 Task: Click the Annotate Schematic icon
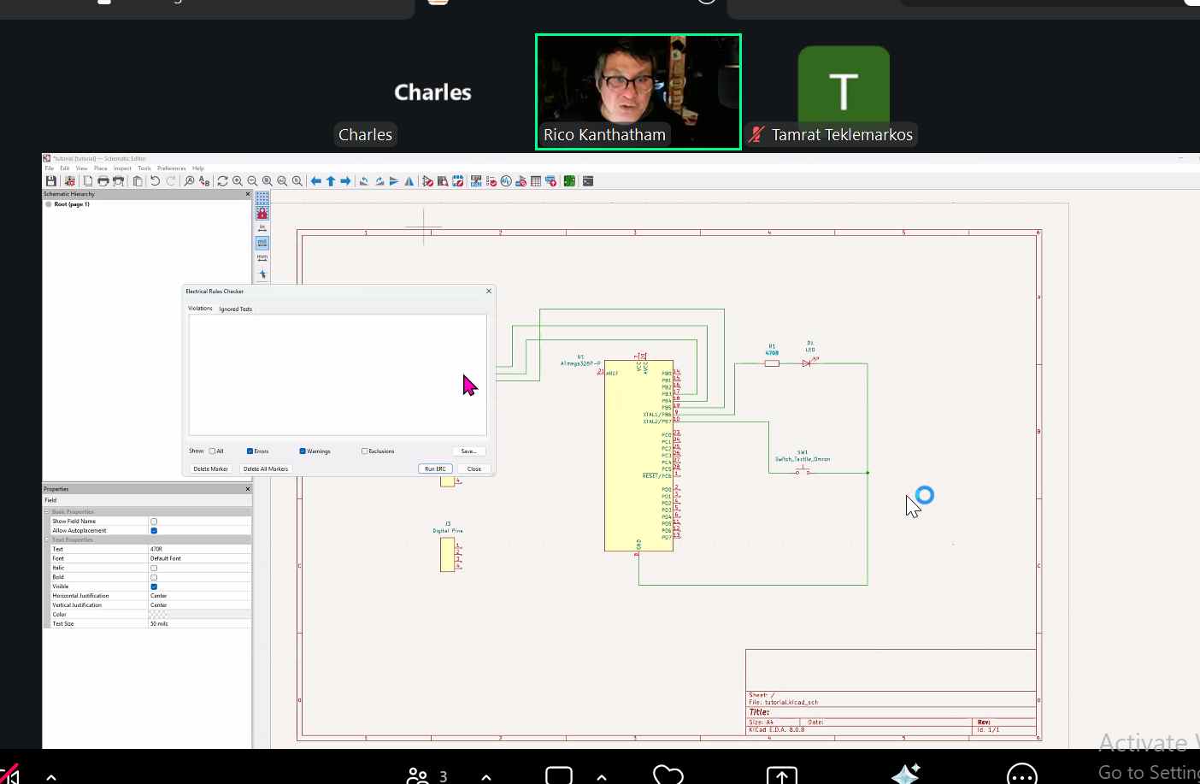(x=476, y=181)
